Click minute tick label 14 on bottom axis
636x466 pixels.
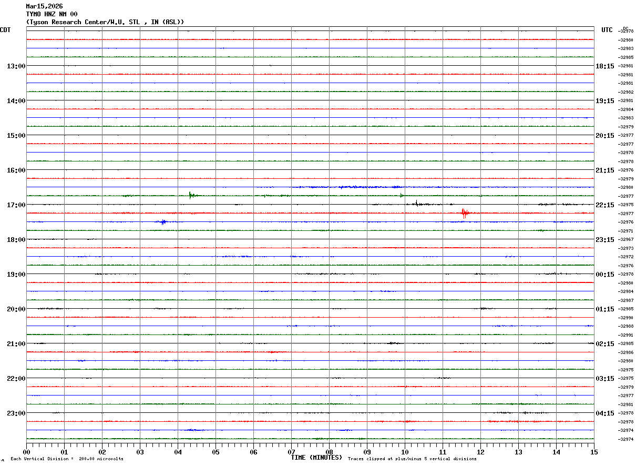(x=556, y=452)
